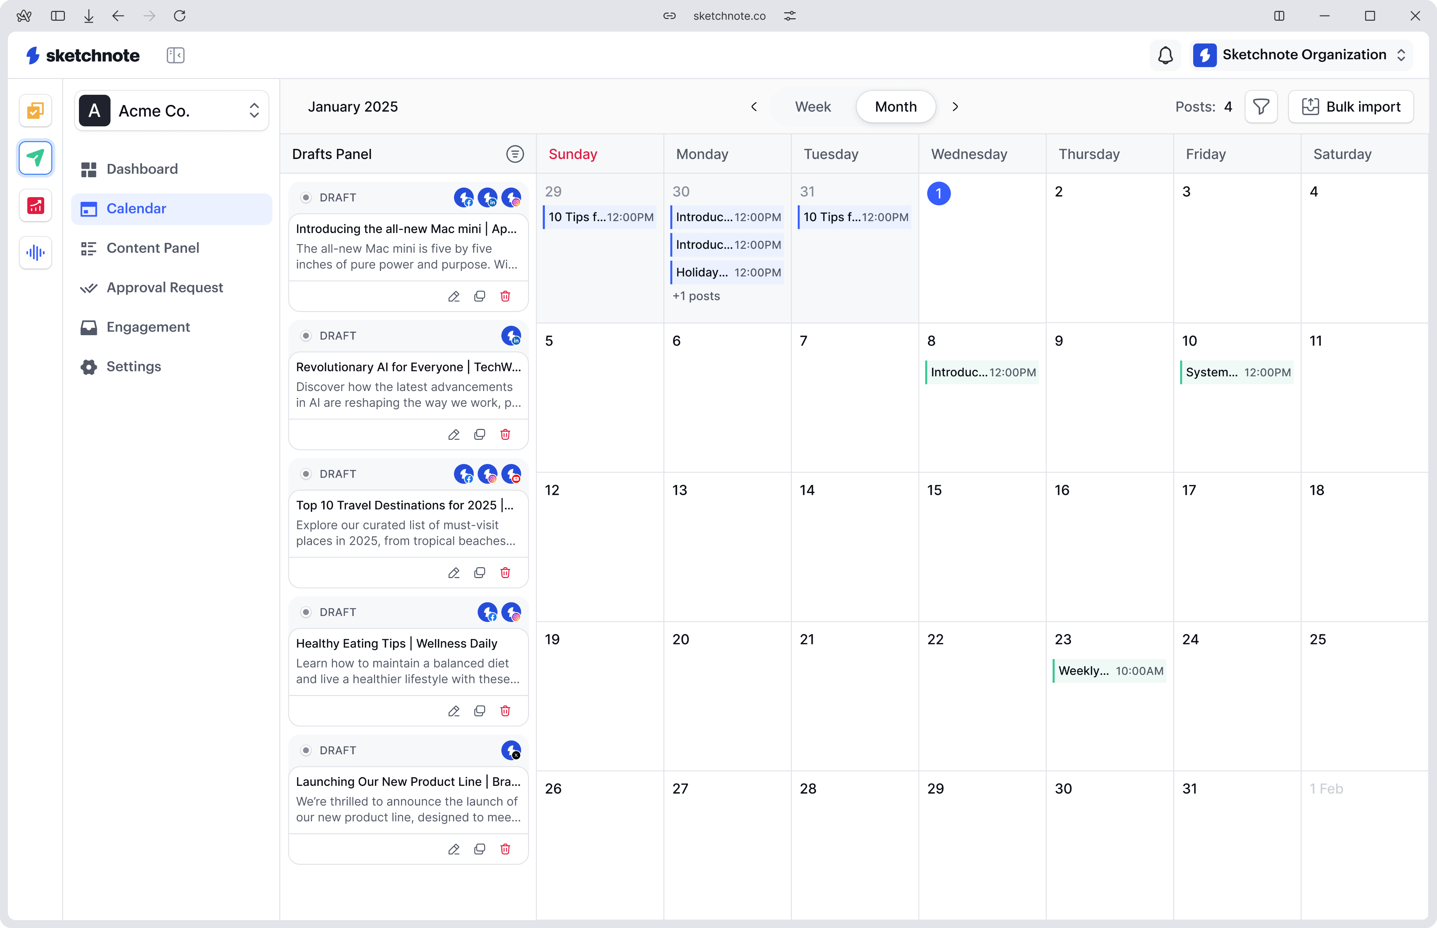
Task: Open the blue audio waveform app icon
Action: pos(35,252)
